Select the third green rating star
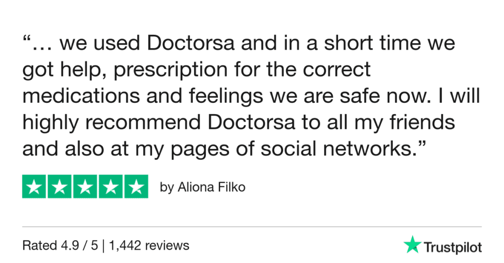 point(85,187)
